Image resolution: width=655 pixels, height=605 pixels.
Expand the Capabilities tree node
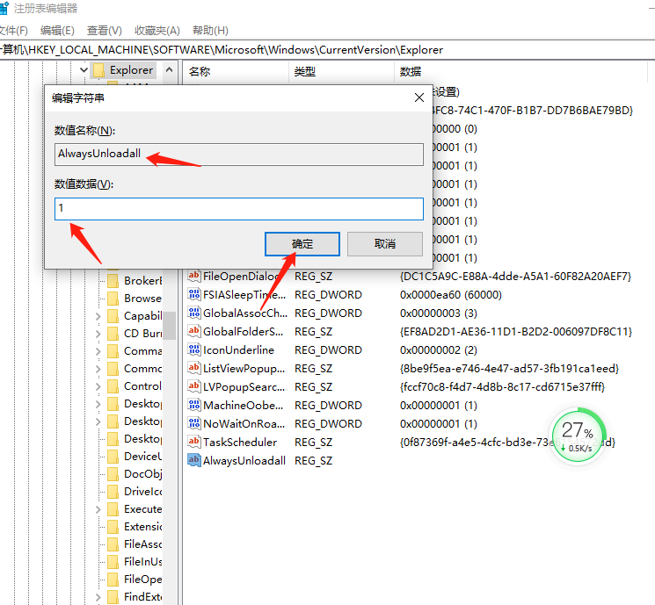point(98,316)
